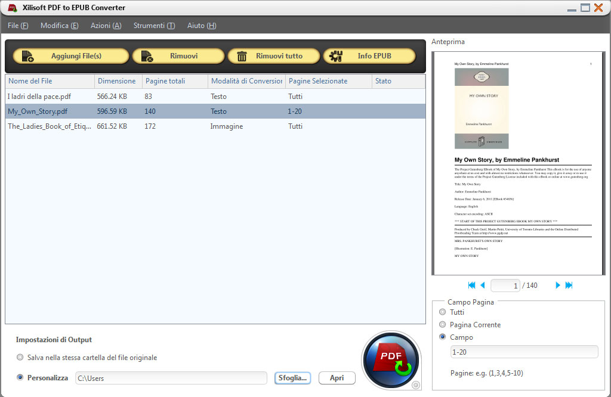Click the Sfoglia button
Image resolution: width=611 pixels, height=397 pixels.
click(292, 378)
